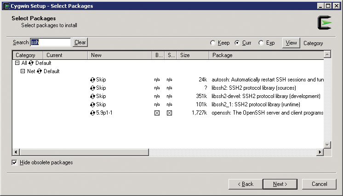
Task: Click the cycle icon beside 5.9p1-1 for openssh
Action: tap(92, 113)
